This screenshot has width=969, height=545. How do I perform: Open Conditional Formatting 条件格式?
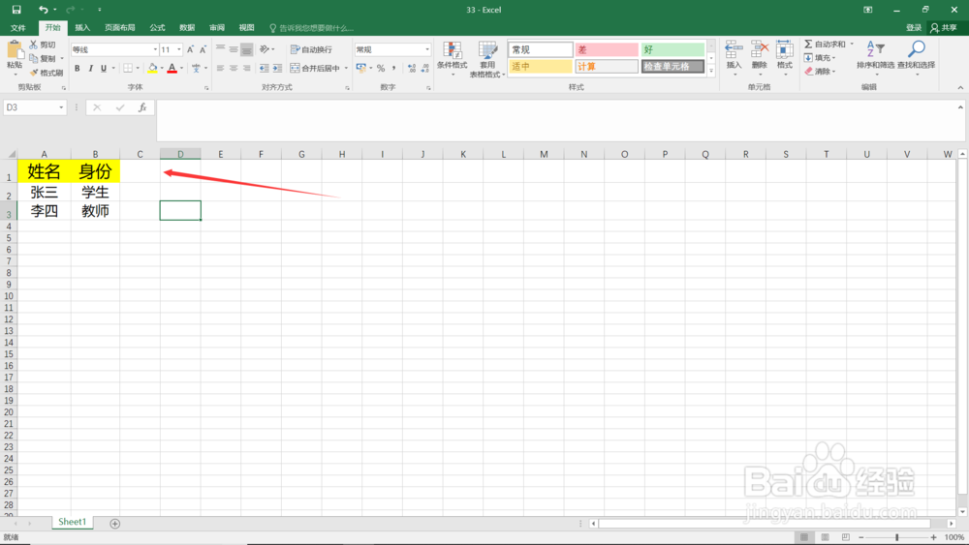click(x=453, y=59)
